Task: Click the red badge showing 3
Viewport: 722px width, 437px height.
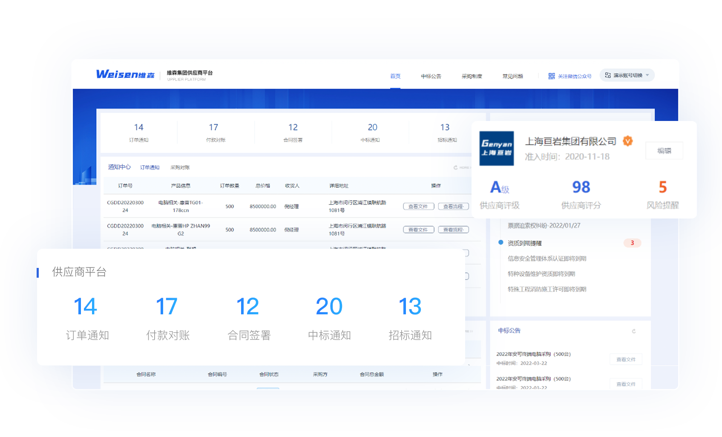Action: pos(632,243)
